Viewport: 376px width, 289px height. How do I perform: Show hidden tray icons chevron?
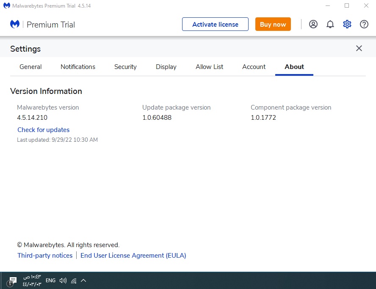coord(83,281)
